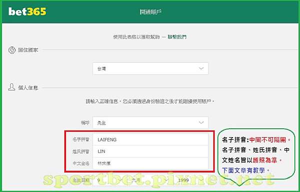Open the birth month dropdown showing 九月
Viewport: 300px width, 192px height.
click(150, 180)
